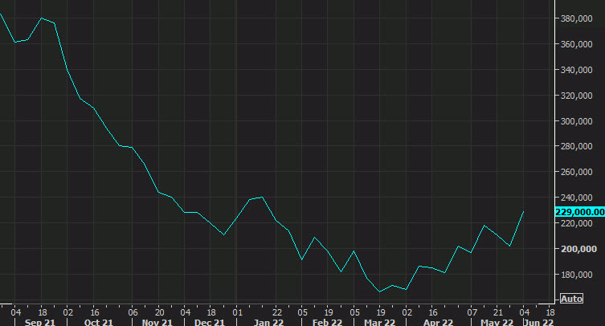Click the Dec 21 month label
Screen dimensions: 605x326
click(210, 322)
